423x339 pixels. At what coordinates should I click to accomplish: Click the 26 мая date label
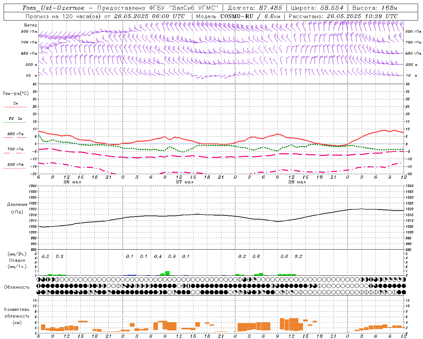[x=72, y=182]
